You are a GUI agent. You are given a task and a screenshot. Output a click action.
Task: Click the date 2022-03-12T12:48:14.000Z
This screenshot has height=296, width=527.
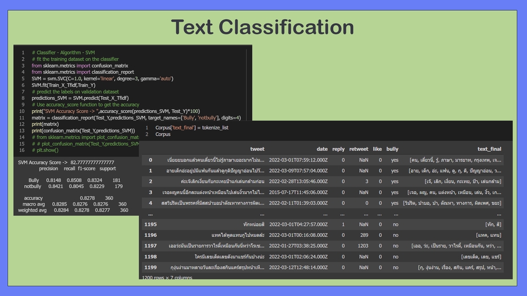click(298, 267)
